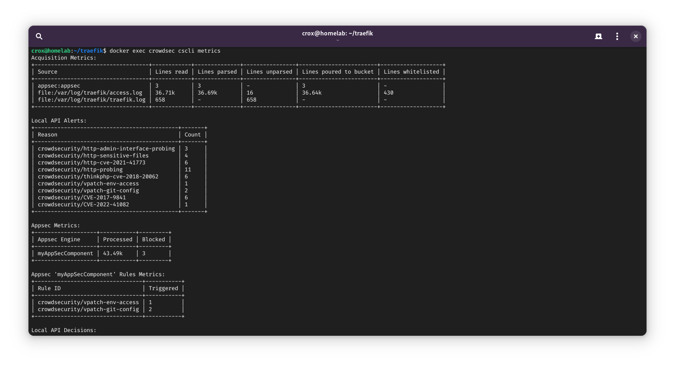The width and height of the screenshot is (675, 367).
Task: Click the 43.49k processed value
Action: [113, 253]
